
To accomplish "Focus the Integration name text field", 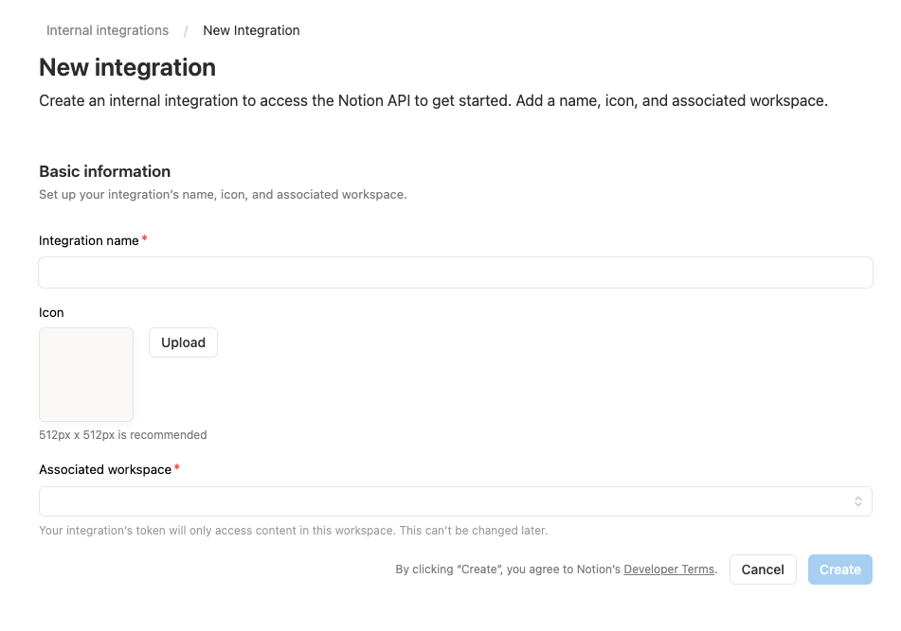I will coord(456,272).
